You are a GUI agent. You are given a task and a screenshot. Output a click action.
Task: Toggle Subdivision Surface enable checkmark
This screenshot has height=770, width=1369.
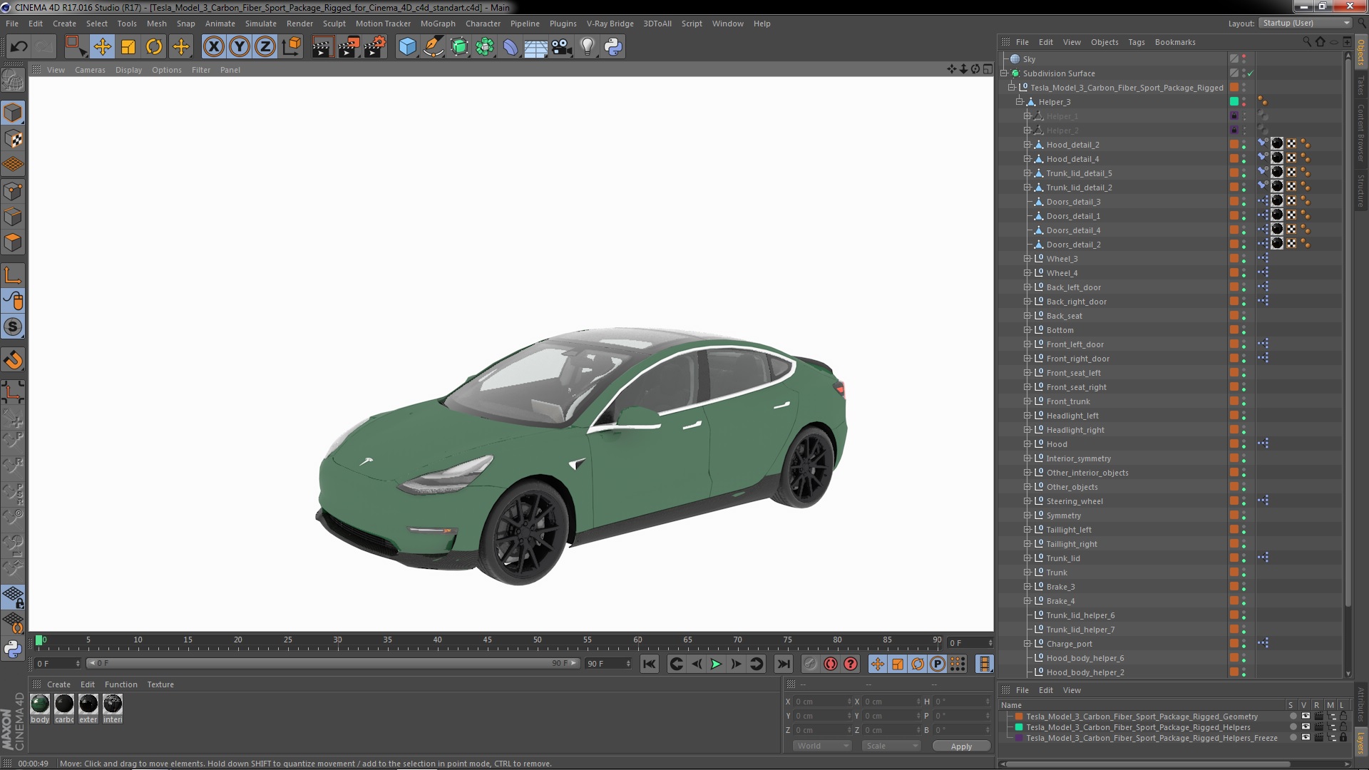click(x=1250, y=73)
